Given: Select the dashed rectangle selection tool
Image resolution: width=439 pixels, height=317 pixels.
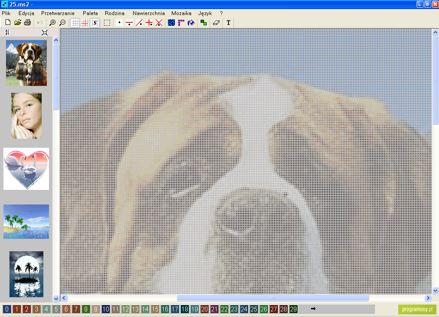Looking at the screenshot, I should pyautogui.click(x=107, y=23).
